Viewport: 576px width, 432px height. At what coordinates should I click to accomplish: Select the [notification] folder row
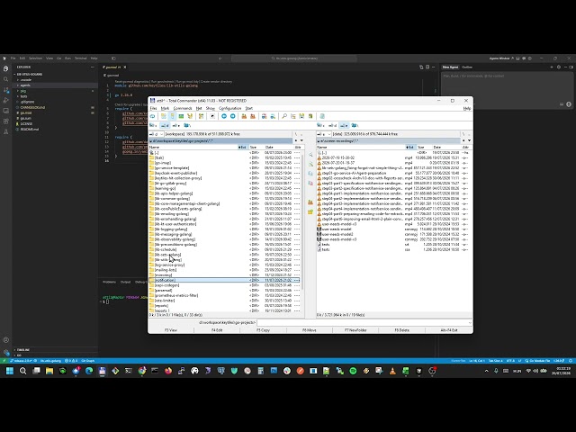tap(224, 280)
